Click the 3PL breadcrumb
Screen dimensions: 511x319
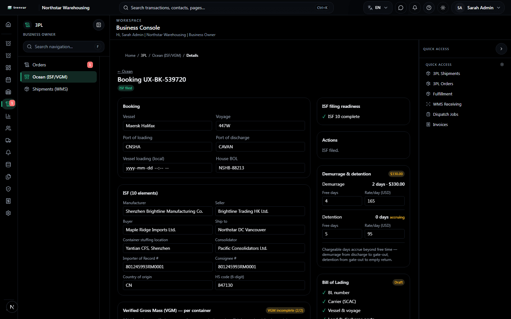pyautogui.click(x=144, y=56)
